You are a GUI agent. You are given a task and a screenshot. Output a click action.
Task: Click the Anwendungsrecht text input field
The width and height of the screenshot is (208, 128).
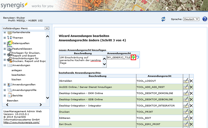pos(119,58)
